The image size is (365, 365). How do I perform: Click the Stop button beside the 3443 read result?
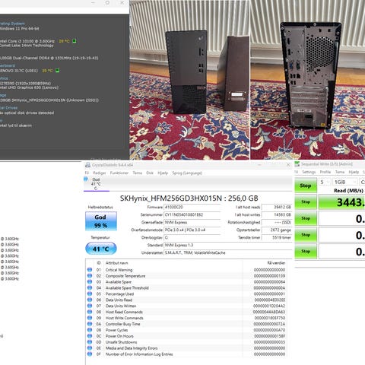coord(306,202)
